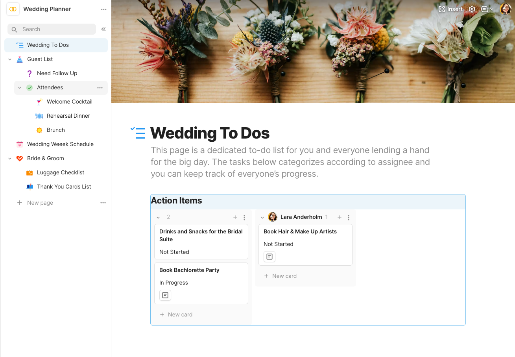Click the Wedding Weeek Schedule calendar icon

(20, 144)
